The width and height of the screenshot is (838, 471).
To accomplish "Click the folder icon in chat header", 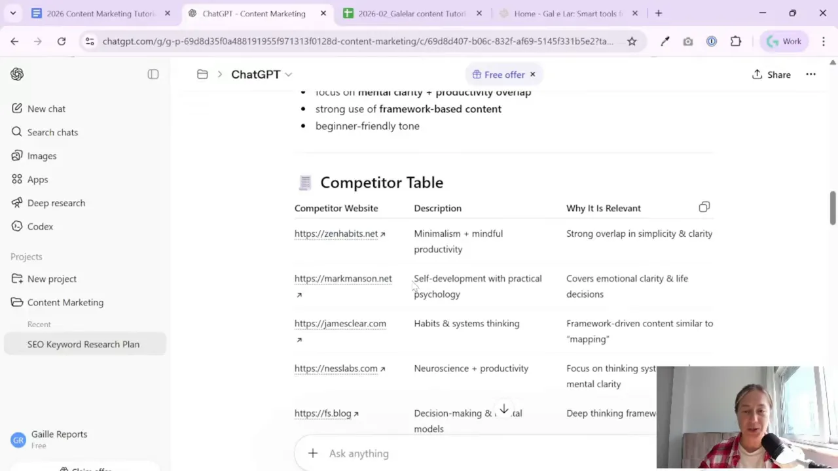I will click(x=202, y=75).
